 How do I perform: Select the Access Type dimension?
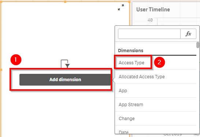[132, 63]
